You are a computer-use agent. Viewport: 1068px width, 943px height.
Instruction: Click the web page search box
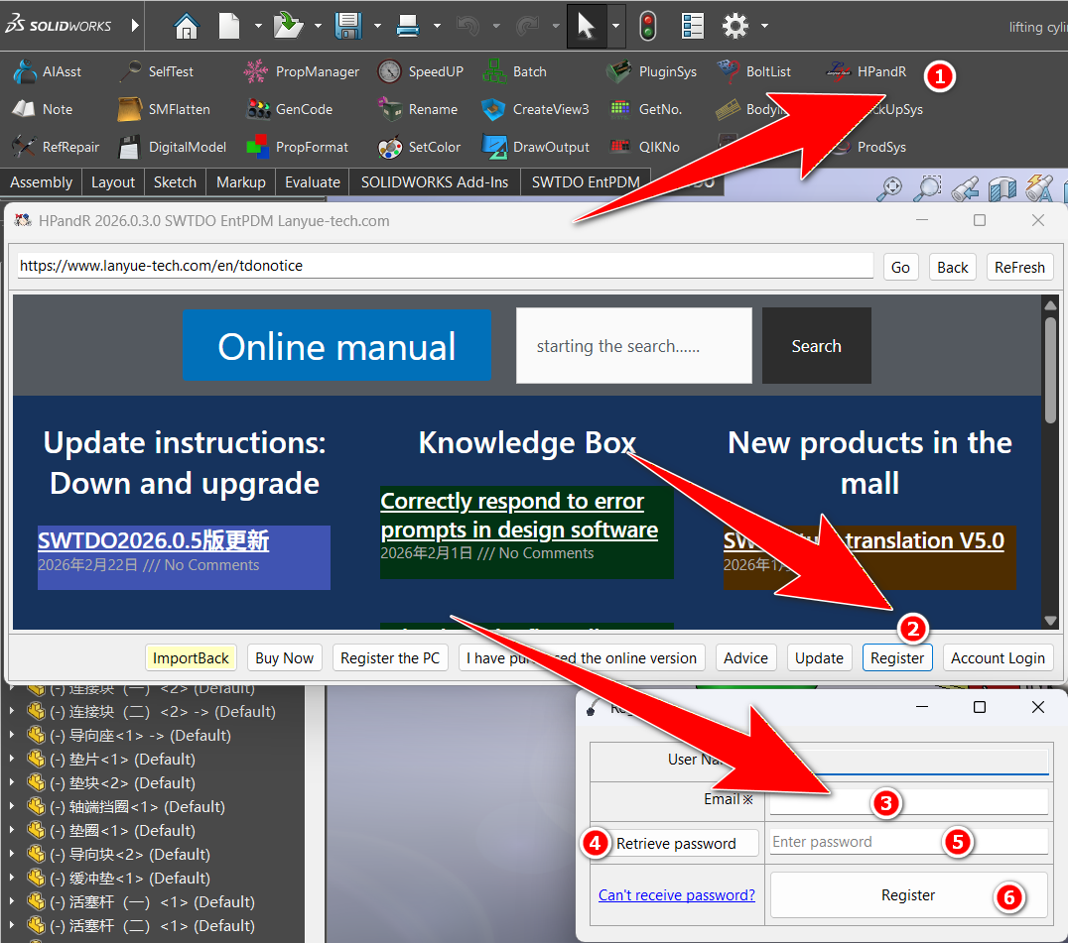coord(634,346)
